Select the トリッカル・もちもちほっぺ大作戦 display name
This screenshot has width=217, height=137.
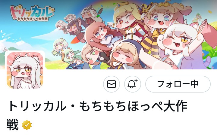pos(97,115)
